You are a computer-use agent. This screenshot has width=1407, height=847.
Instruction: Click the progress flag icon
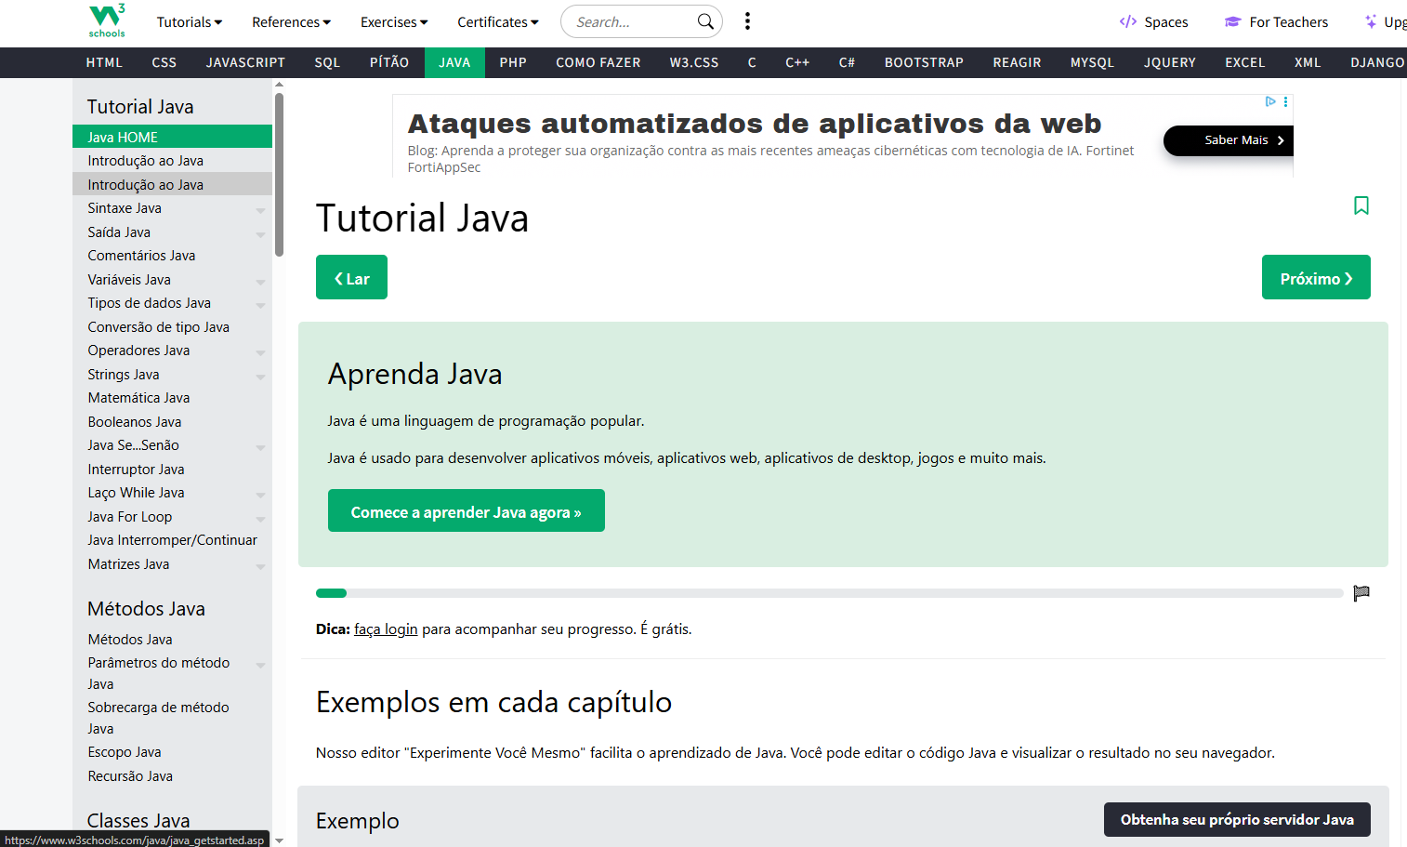click(1361, 593)
